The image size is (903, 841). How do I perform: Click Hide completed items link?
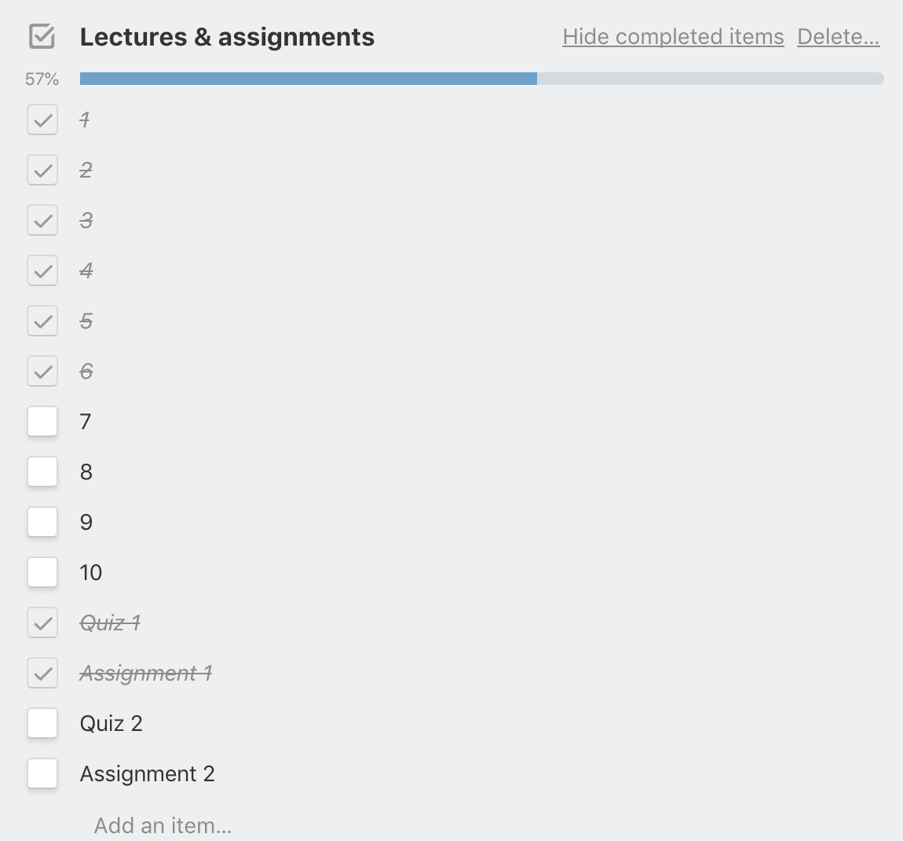(673, 37)
